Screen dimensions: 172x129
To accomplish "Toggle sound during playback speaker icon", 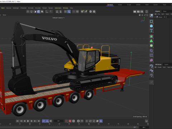I will click(51, 121).
